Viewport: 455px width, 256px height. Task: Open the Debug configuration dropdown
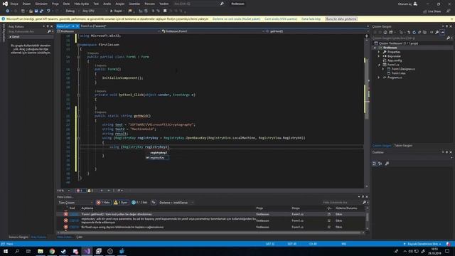tap(72, 11)
